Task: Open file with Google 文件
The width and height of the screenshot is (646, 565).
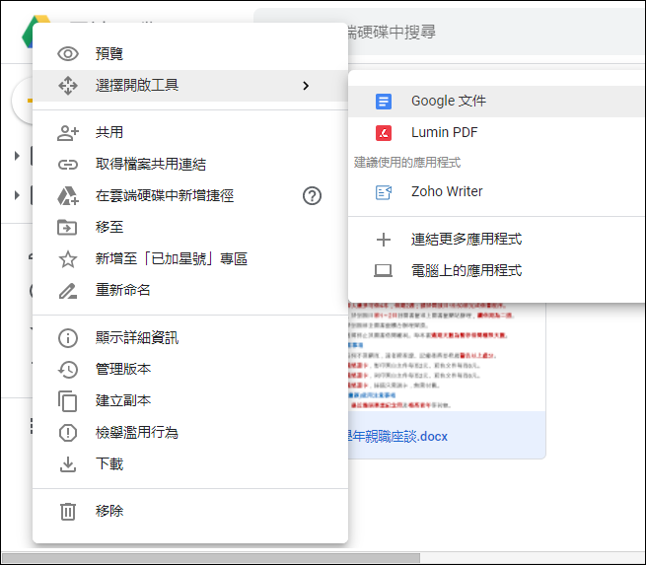Action: pyautogui.click(x=497, y=102)
